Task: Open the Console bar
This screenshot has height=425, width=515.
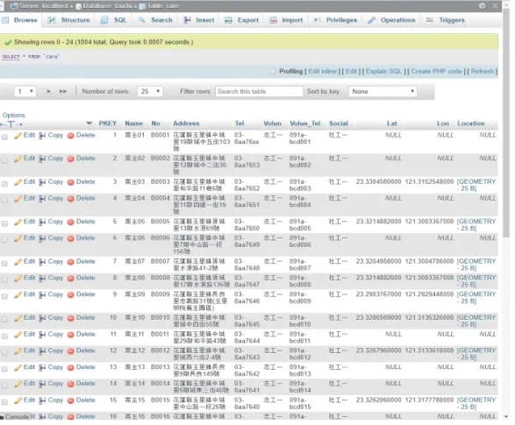Action: click(x=16, y=417)
